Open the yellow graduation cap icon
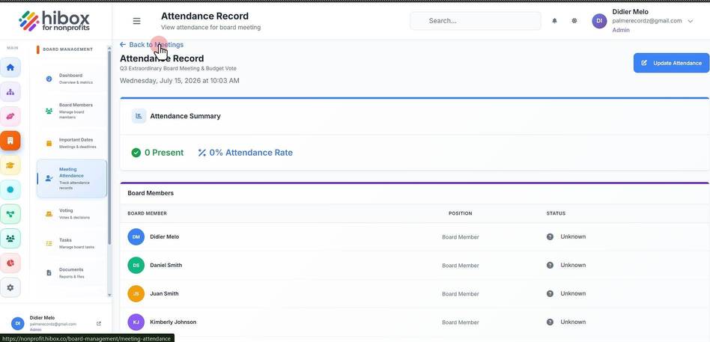The height and width of the screenshot is (342, 710). [10, 165]
